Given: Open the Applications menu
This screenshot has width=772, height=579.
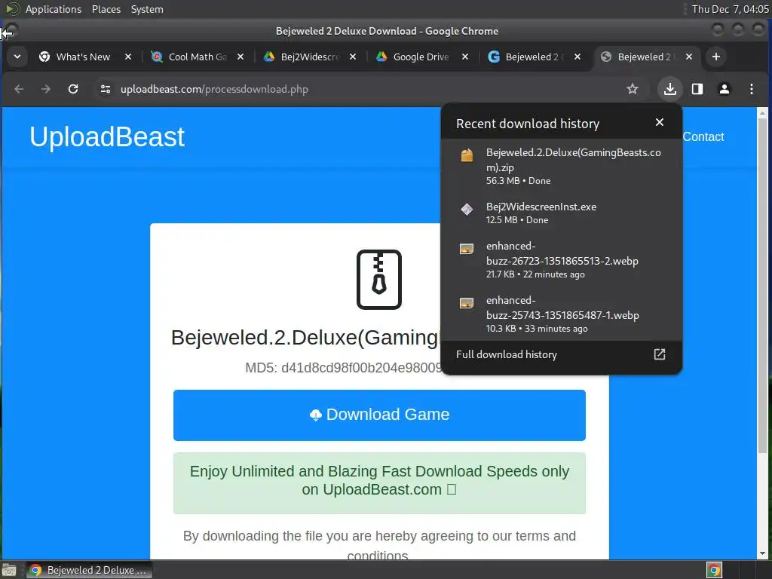Looking at the screenshot, I should point(54,9).
